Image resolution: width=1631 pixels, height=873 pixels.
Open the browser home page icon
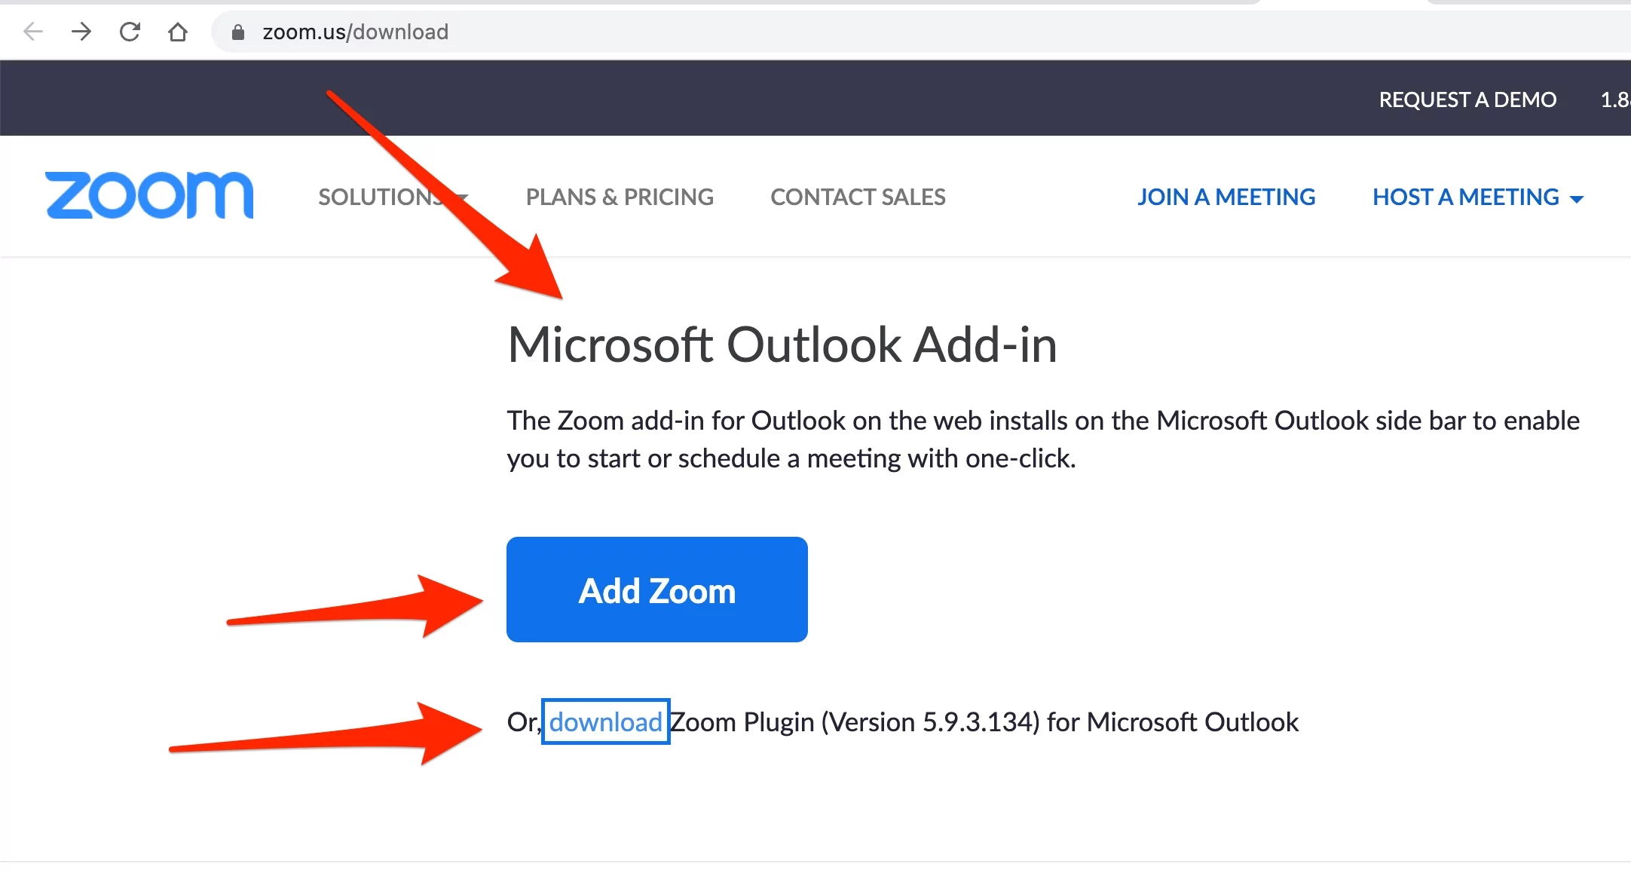click(x=178, y=32)
